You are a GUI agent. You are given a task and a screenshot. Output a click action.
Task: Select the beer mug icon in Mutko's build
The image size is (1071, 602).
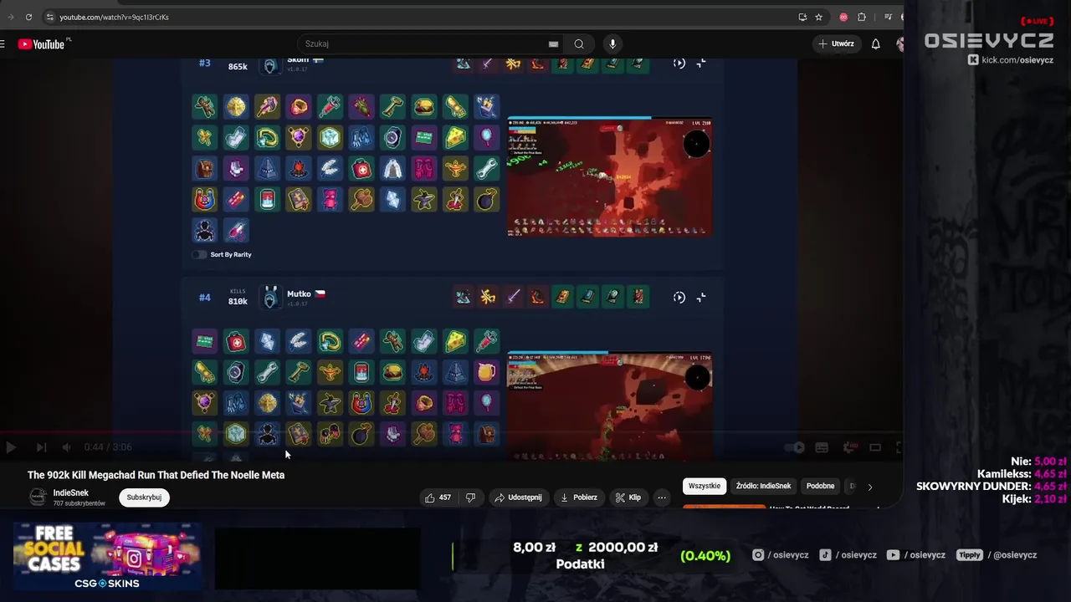pyautogui.click(x=486, y=372)
